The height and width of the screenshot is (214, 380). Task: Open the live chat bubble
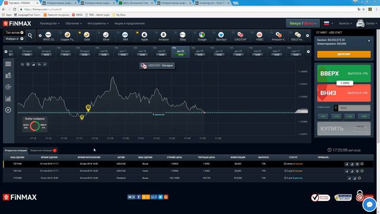pos(369,204)
